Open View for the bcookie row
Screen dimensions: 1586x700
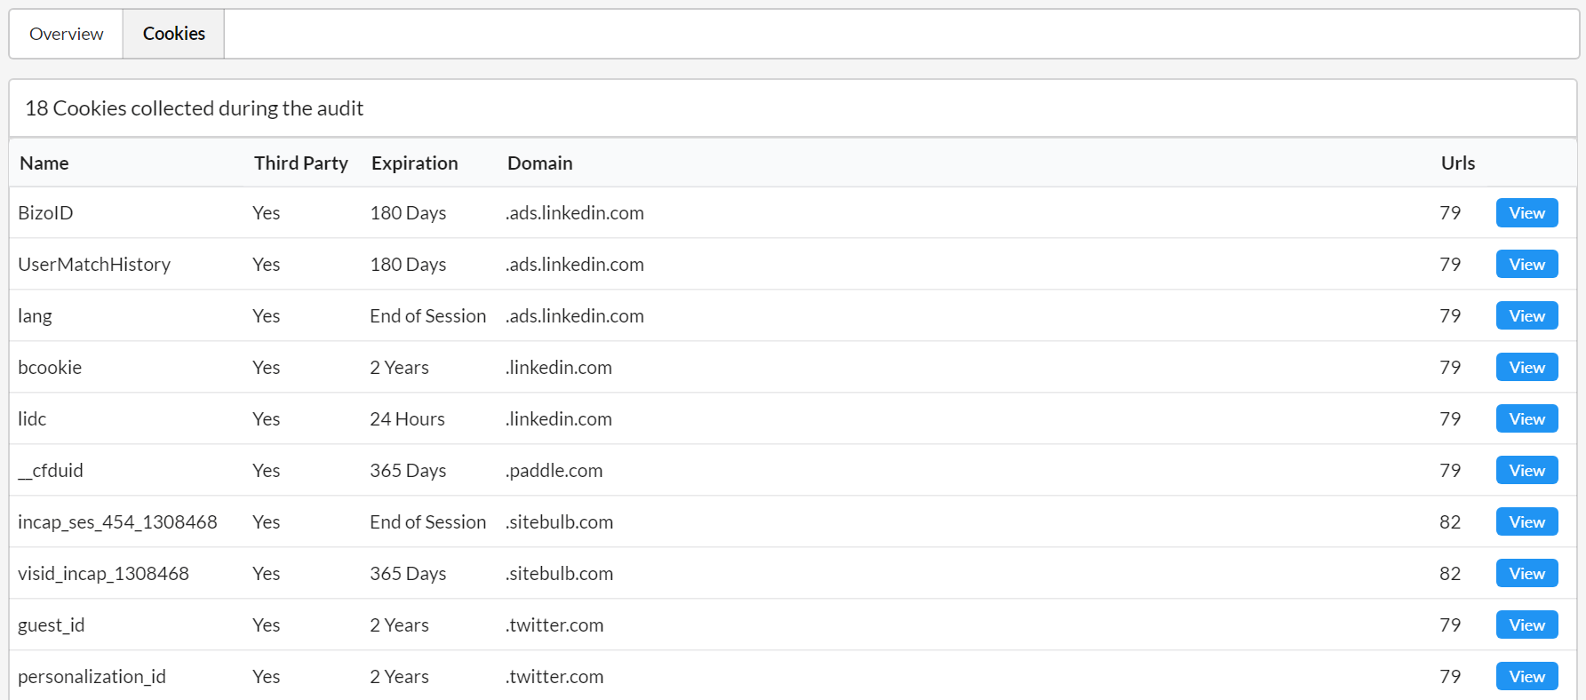point(1526,368)
